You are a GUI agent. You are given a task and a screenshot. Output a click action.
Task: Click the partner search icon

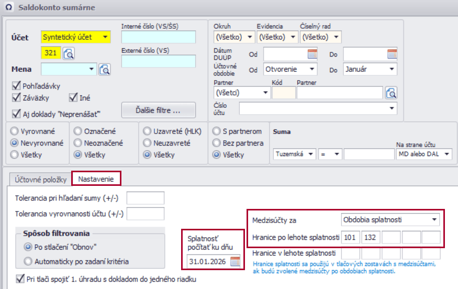(x=390, y=93)
